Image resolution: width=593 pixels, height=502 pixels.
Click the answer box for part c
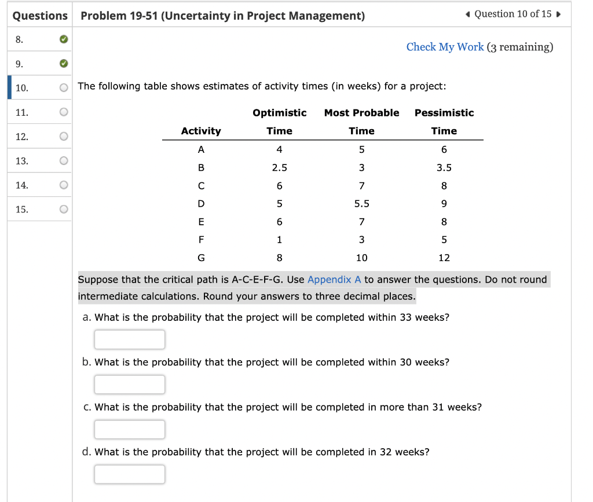point(129,429)
